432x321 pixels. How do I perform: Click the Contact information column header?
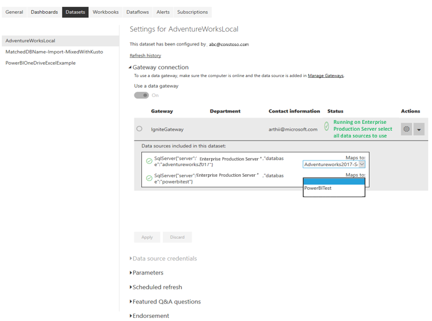(x=294, y=111)
